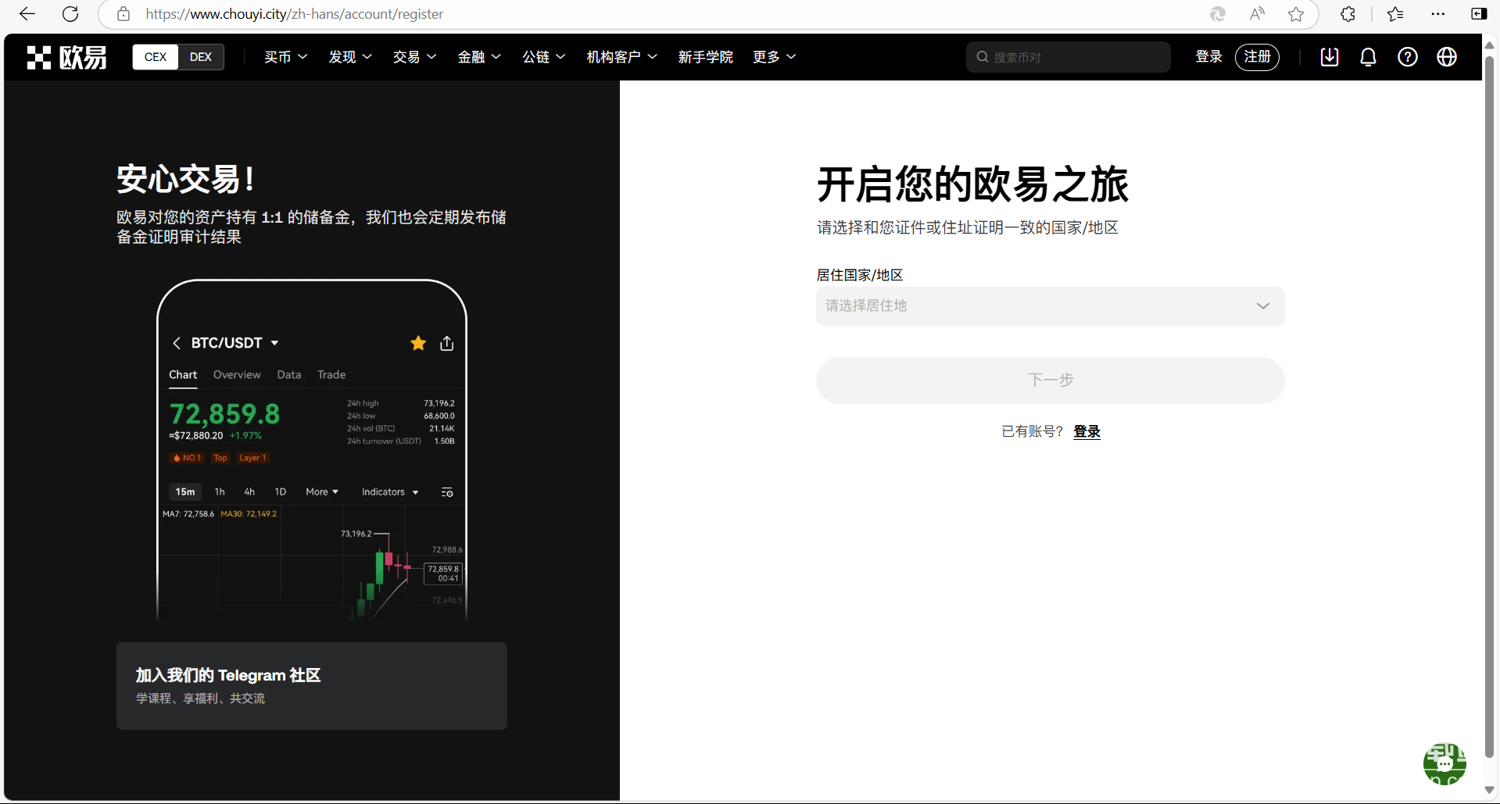Click the OKX logo in header
Viewport: 1500px width, 804px height.
66,57
